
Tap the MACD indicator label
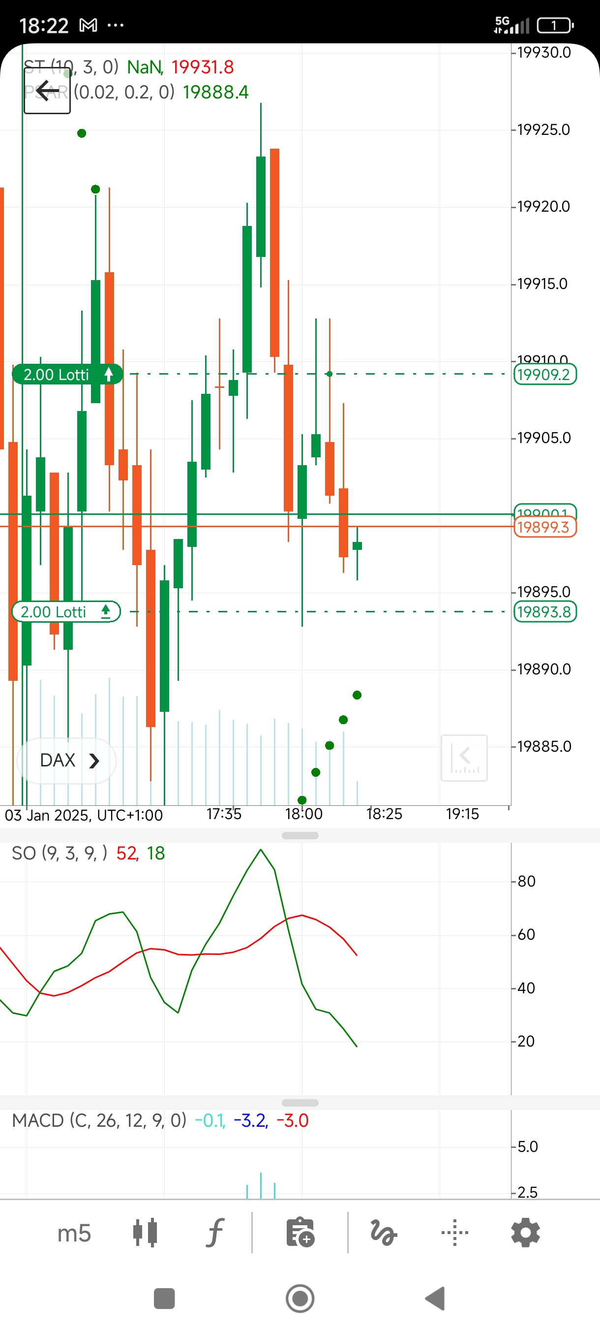[x=98, y=1120]
